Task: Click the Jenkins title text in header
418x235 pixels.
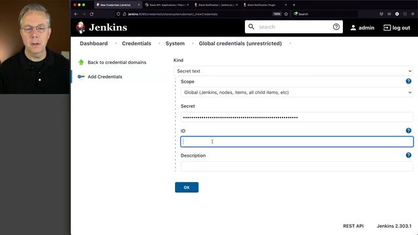Action: 108,27
